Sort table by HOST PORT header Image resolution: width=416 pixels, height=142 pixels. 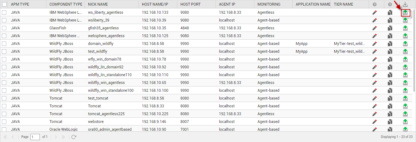click(x=190, y=4)
